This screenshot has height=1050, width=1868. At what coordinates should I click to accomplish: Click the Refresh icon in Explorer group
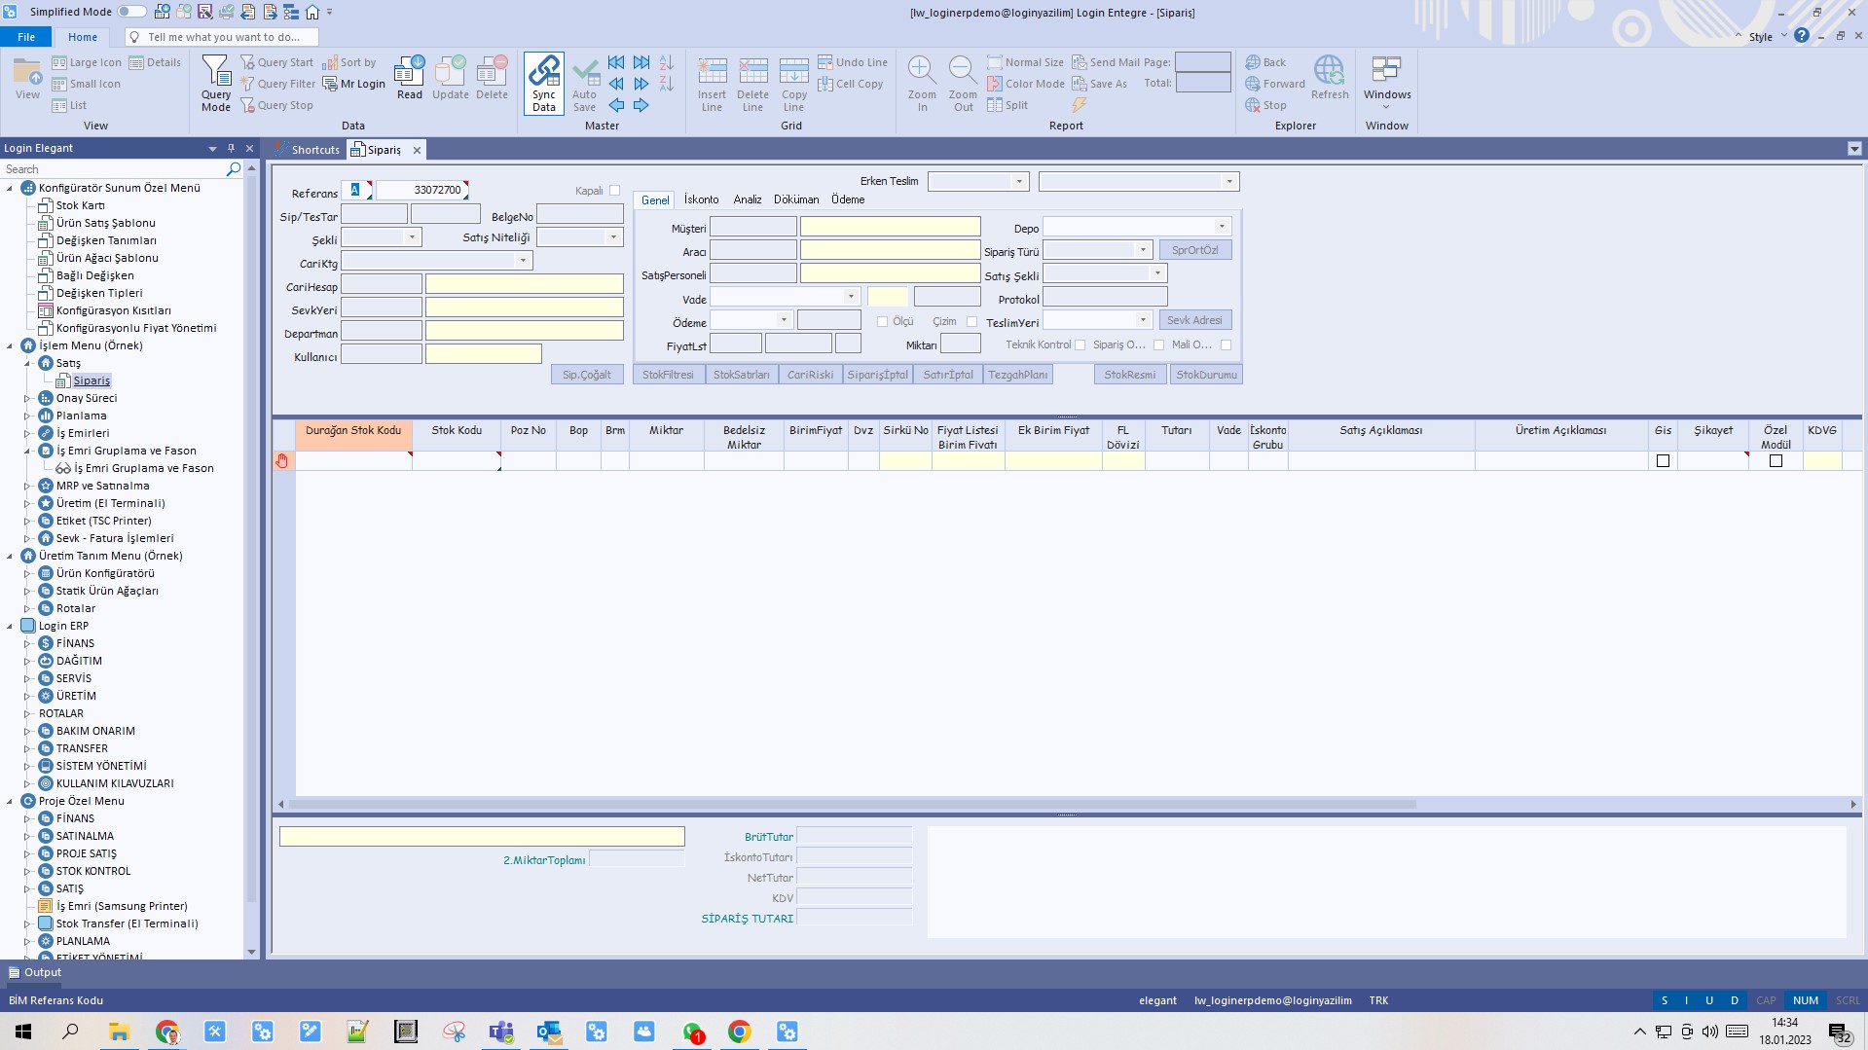(x=1329, y=78)
